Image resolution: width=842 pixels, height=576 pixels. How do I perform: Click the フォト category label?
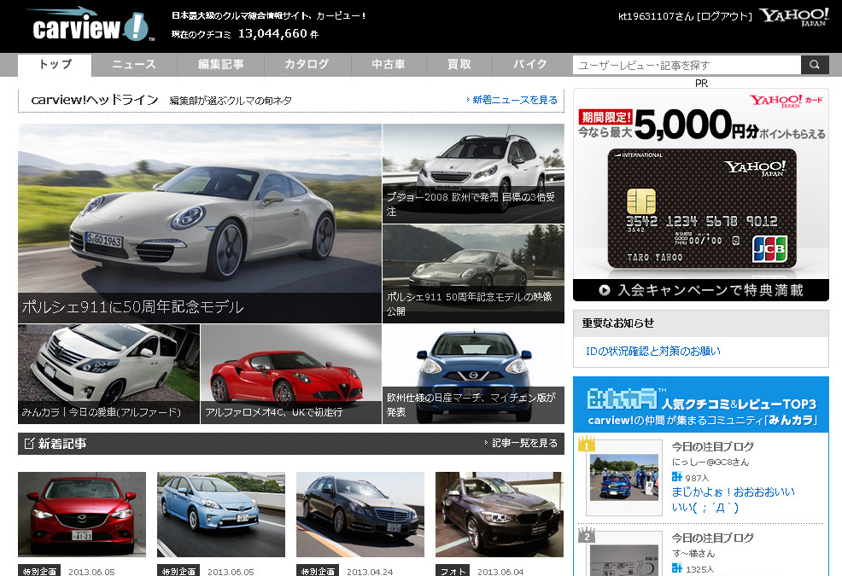coord(453,571)
